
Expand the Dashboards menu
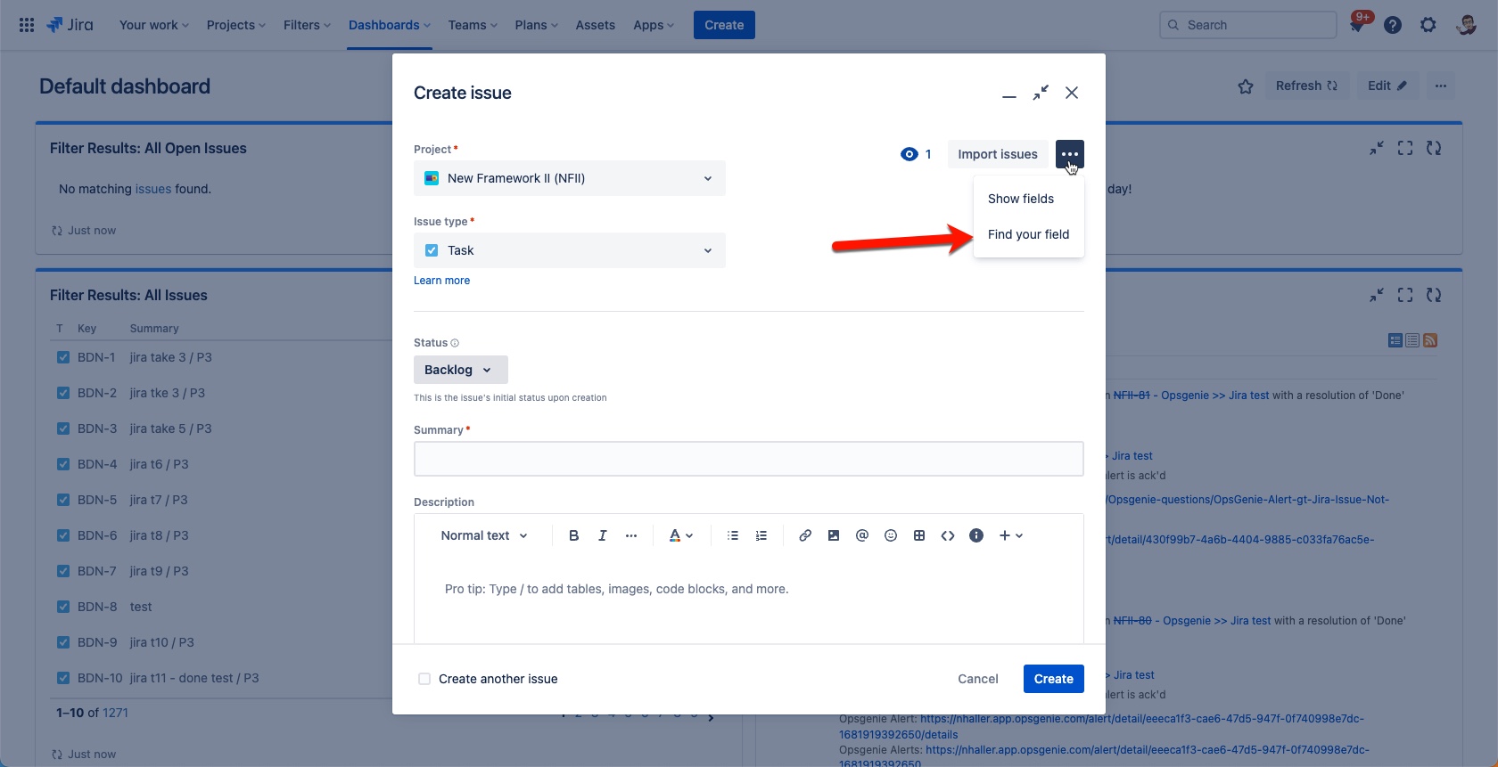[x=390, y=25]
